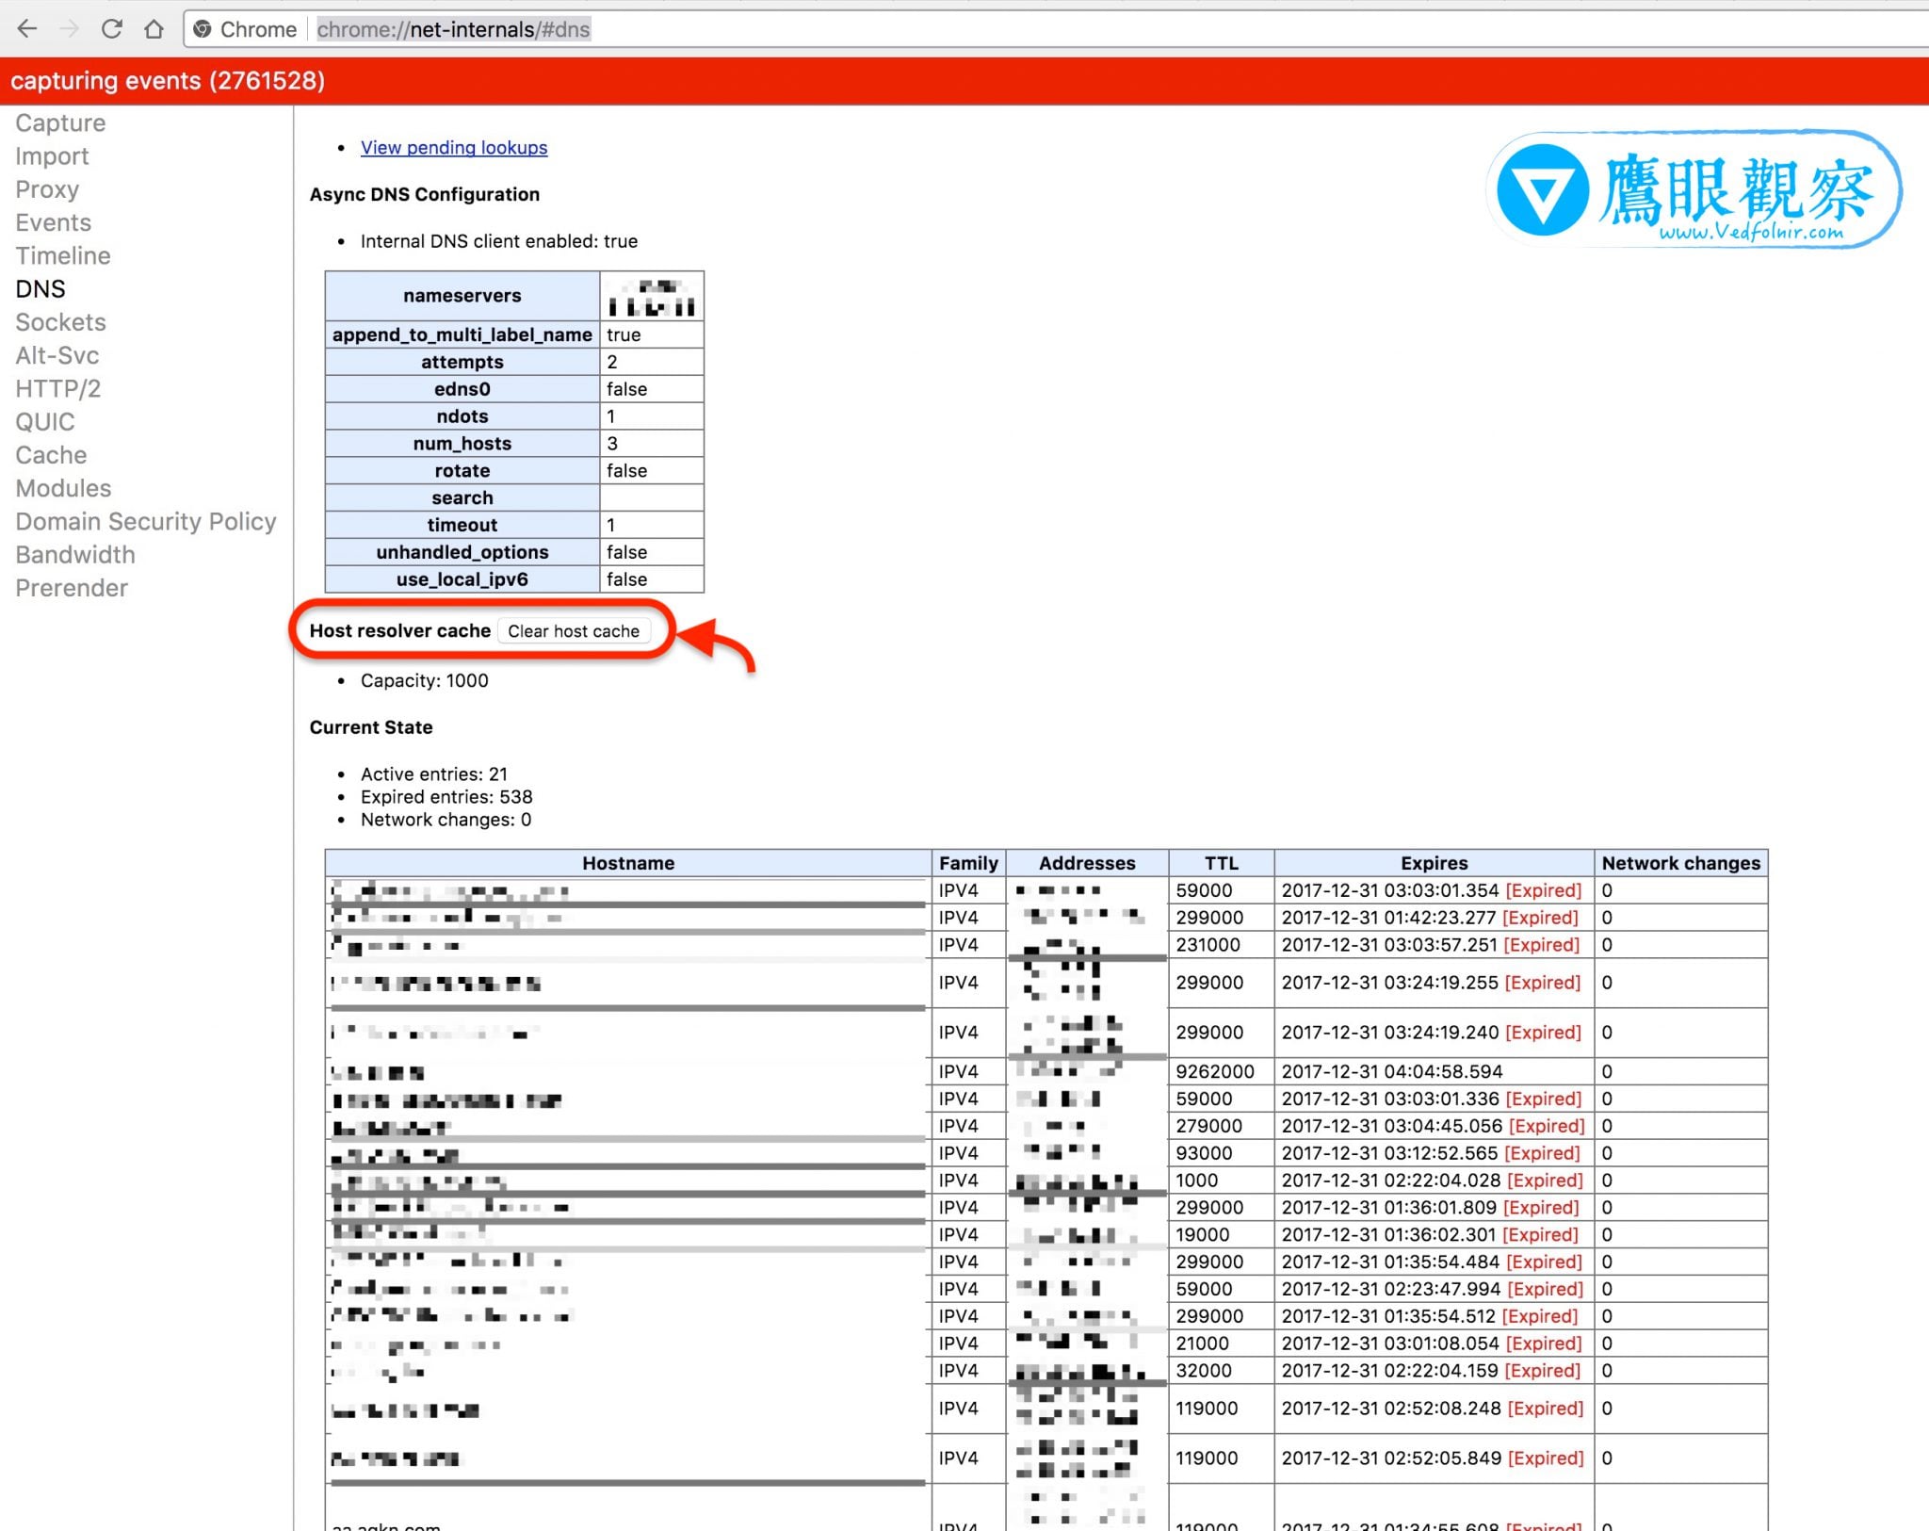Go to Domain Security Policy
The height and width of the screenshot is (1531, 1929).
[146, 521]
